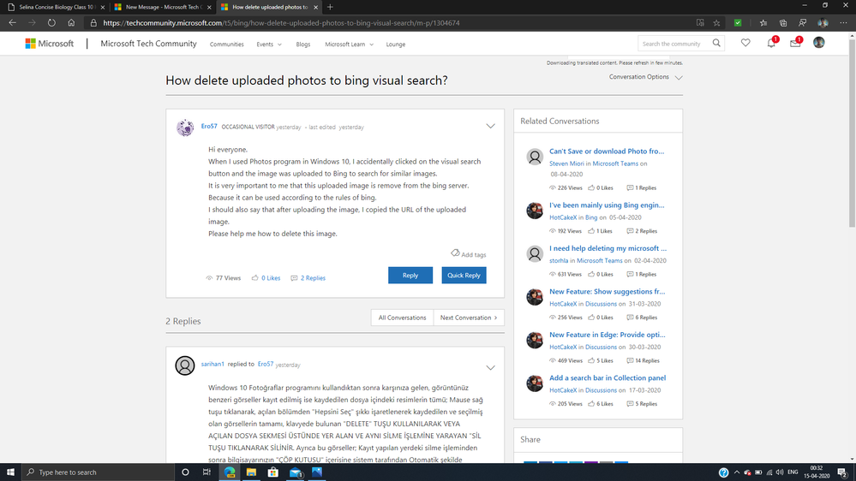Click Ero57's profile avatar on the post
Image resolution: width=856 pixels, height=481 pixels.
pos(185,127)
